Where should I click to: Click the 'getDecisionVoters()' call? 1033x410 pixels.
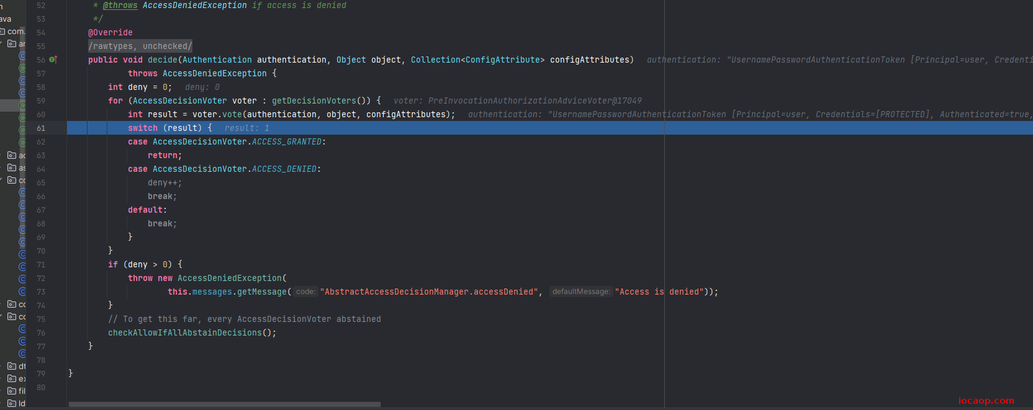(x=322, y=100)
